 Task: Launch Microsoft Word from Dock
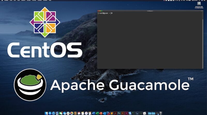coord(93,113)
